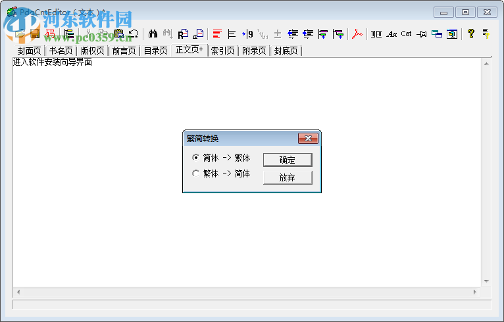The width and height of the screenshot is (504, 322).
Task: Click the arrow-to-9 numbering icon
Action: 247,34
